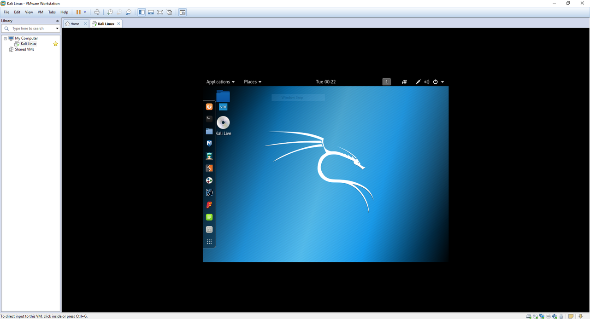Open the View menu
The height and width of the screenshot is (319, 590).
pos(29,12)
